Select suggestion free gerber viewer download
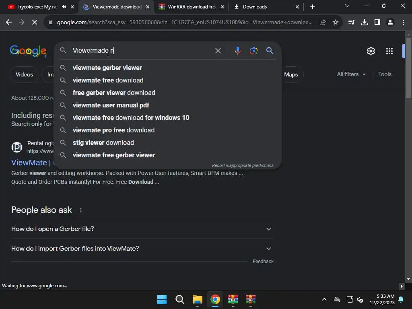Viewport: 412px width, 309px height. point(168,93)
